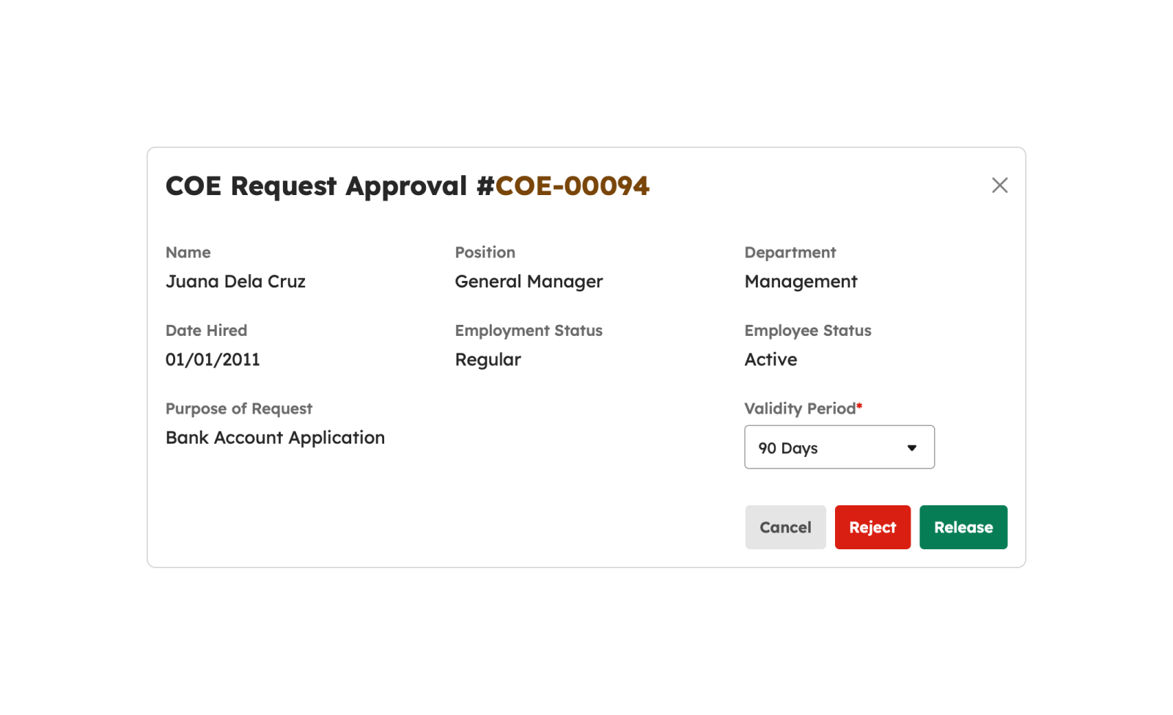Click the Active employee status value
The height and width of the screenshot is (715, 1173).
coord(771,360)
